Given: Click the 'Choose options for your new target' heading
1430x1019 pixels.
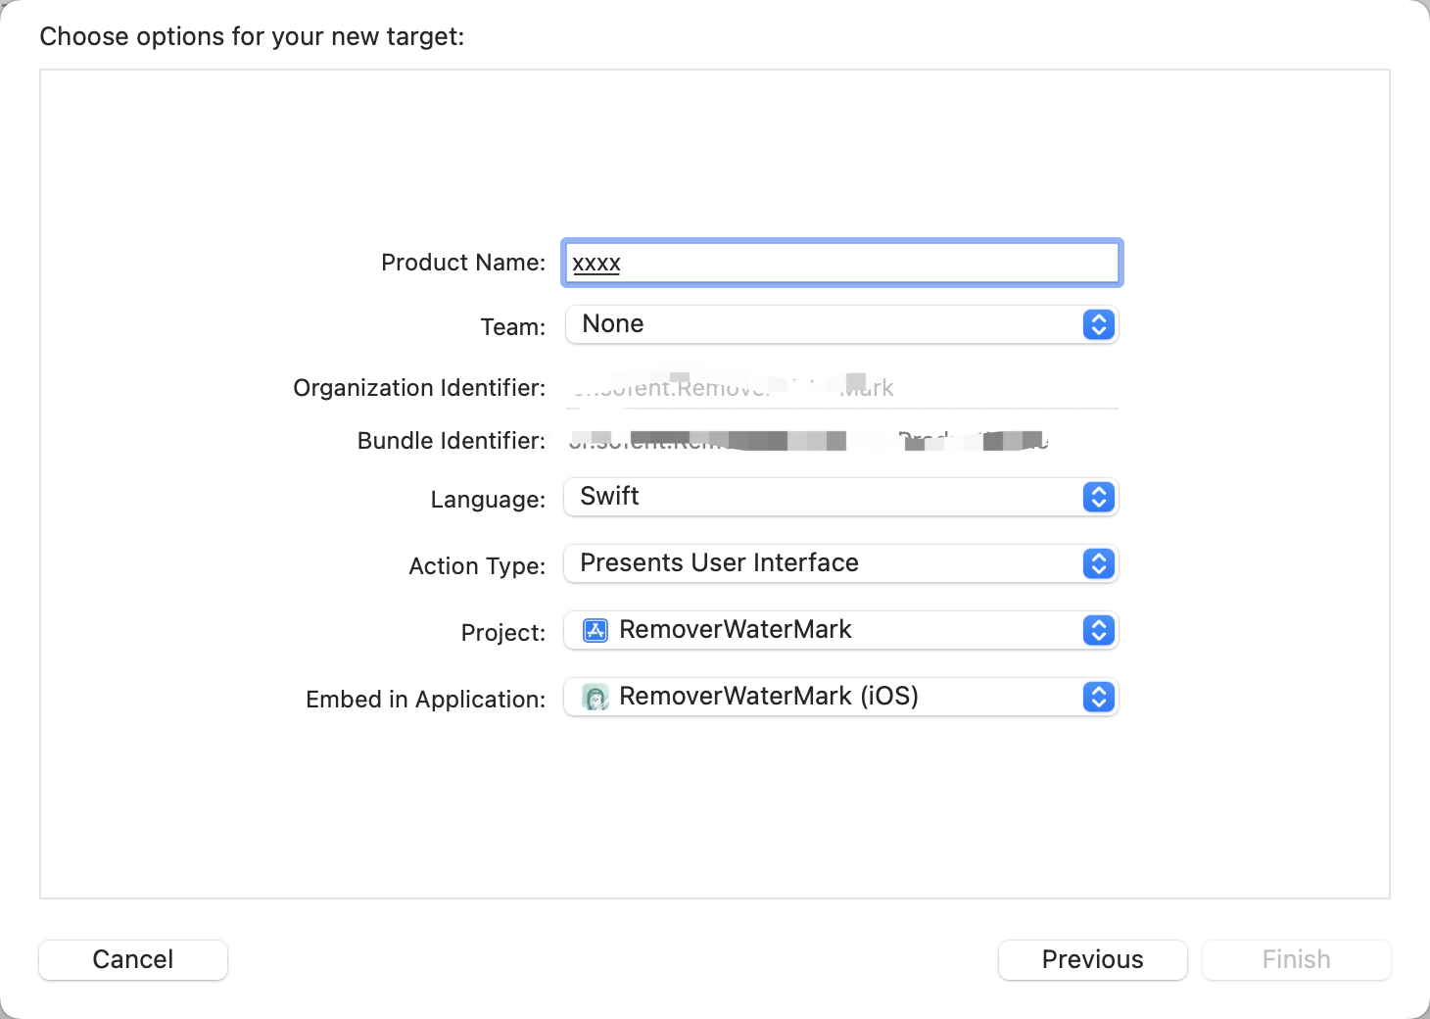Looking at the screenshot, I should (x=252, y=36).
